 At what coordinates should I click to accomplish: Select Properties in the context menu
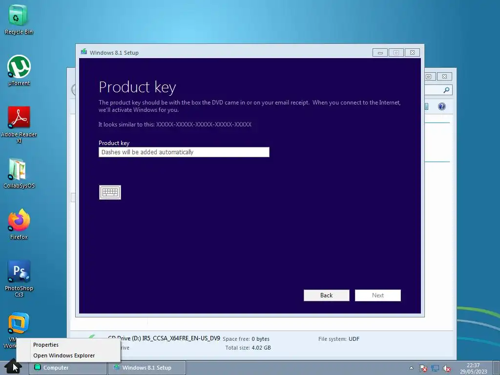pyautogui.click(x=46, y=345)
